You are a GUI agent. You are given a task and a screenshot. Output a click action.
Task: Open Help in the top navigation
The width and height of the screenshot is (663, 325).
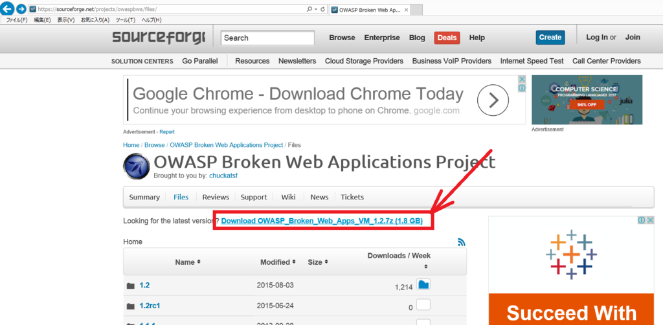tap(477, 38)
